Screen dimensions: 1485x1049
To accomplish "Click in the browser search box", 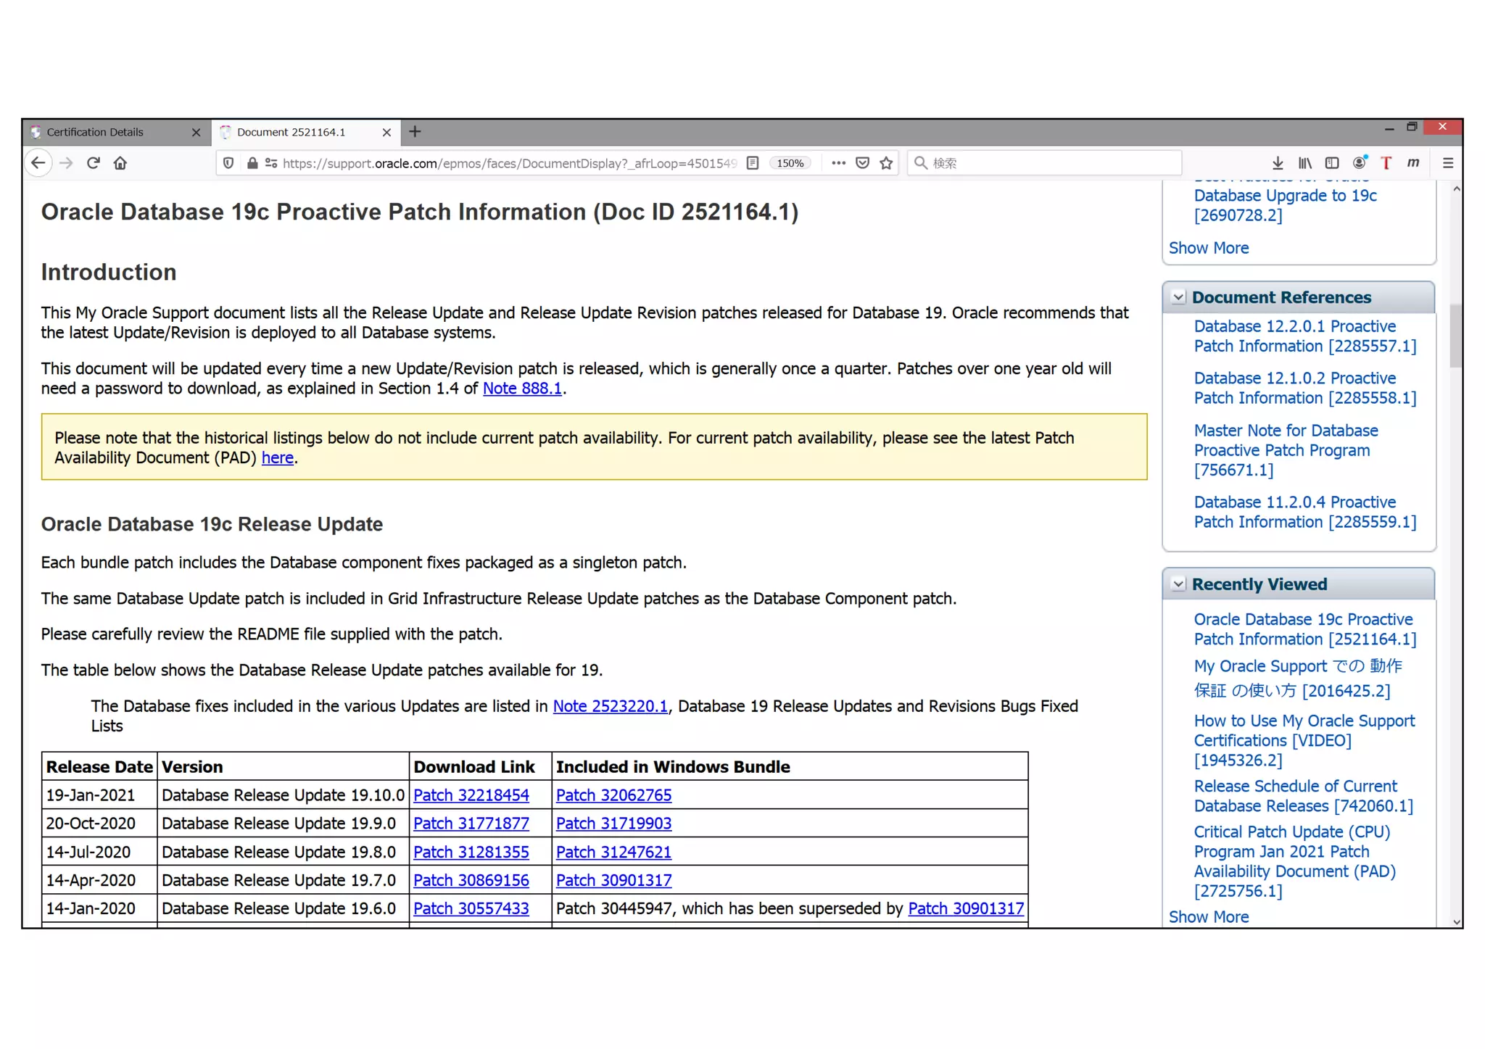I will 1045,163.
